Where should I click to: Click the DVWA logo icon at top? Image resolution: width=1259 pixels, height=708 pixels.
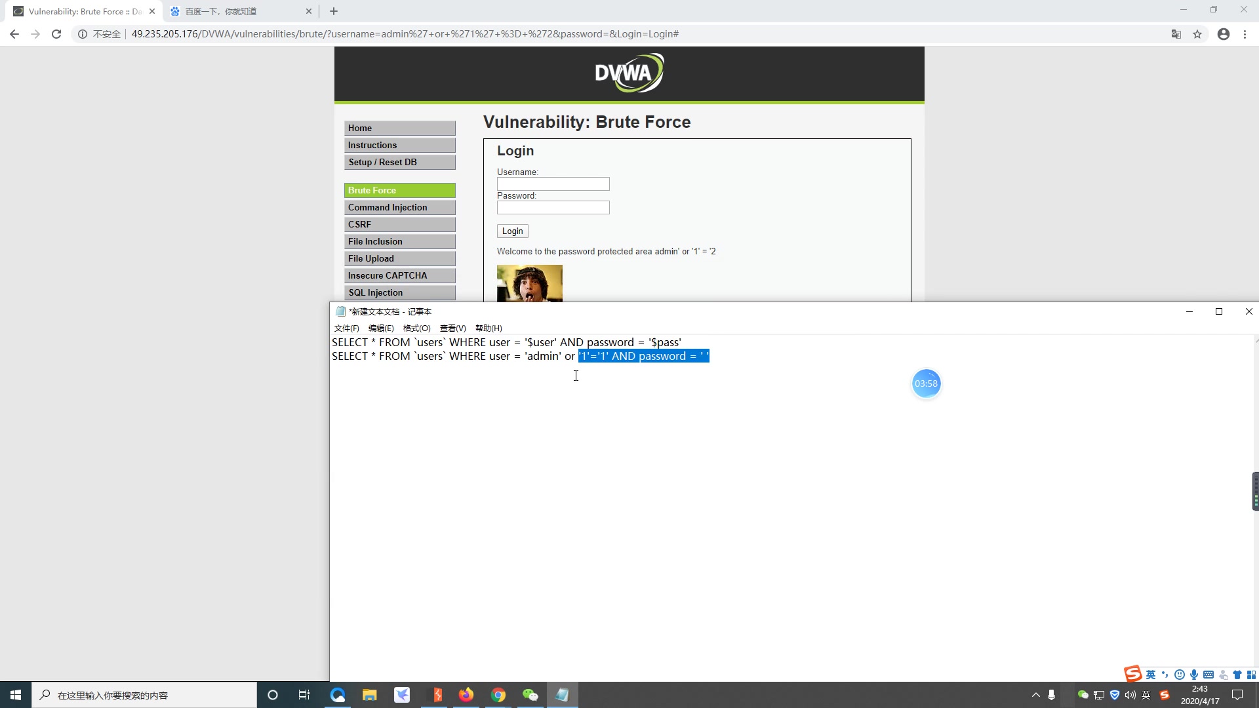(629, 73)
